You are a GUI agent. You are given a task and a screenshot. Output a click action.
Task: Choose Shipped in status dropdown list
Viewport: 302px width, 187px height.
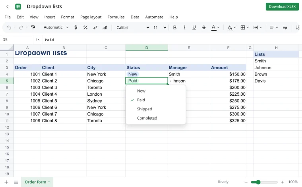(x=156, y=109)
